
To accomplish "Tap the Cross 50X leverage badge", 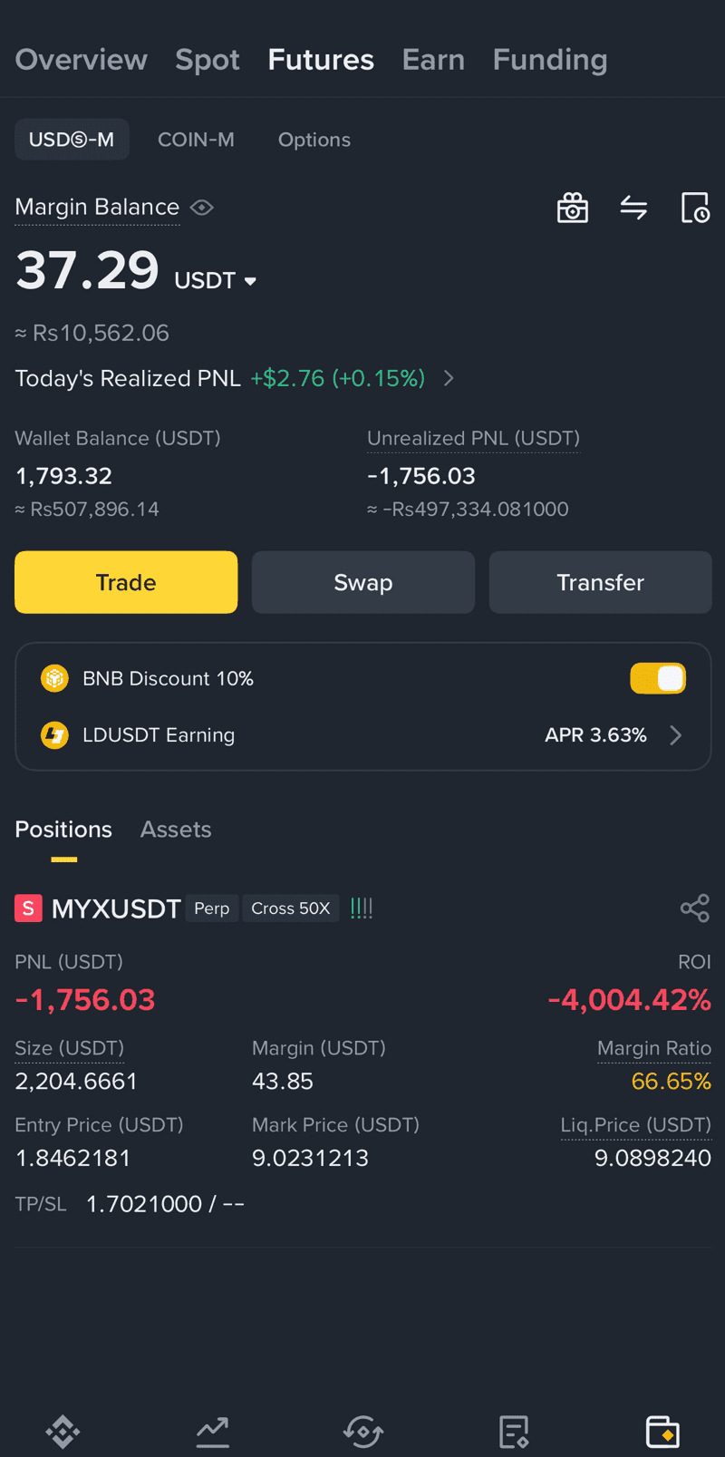I will click(290, 908).
